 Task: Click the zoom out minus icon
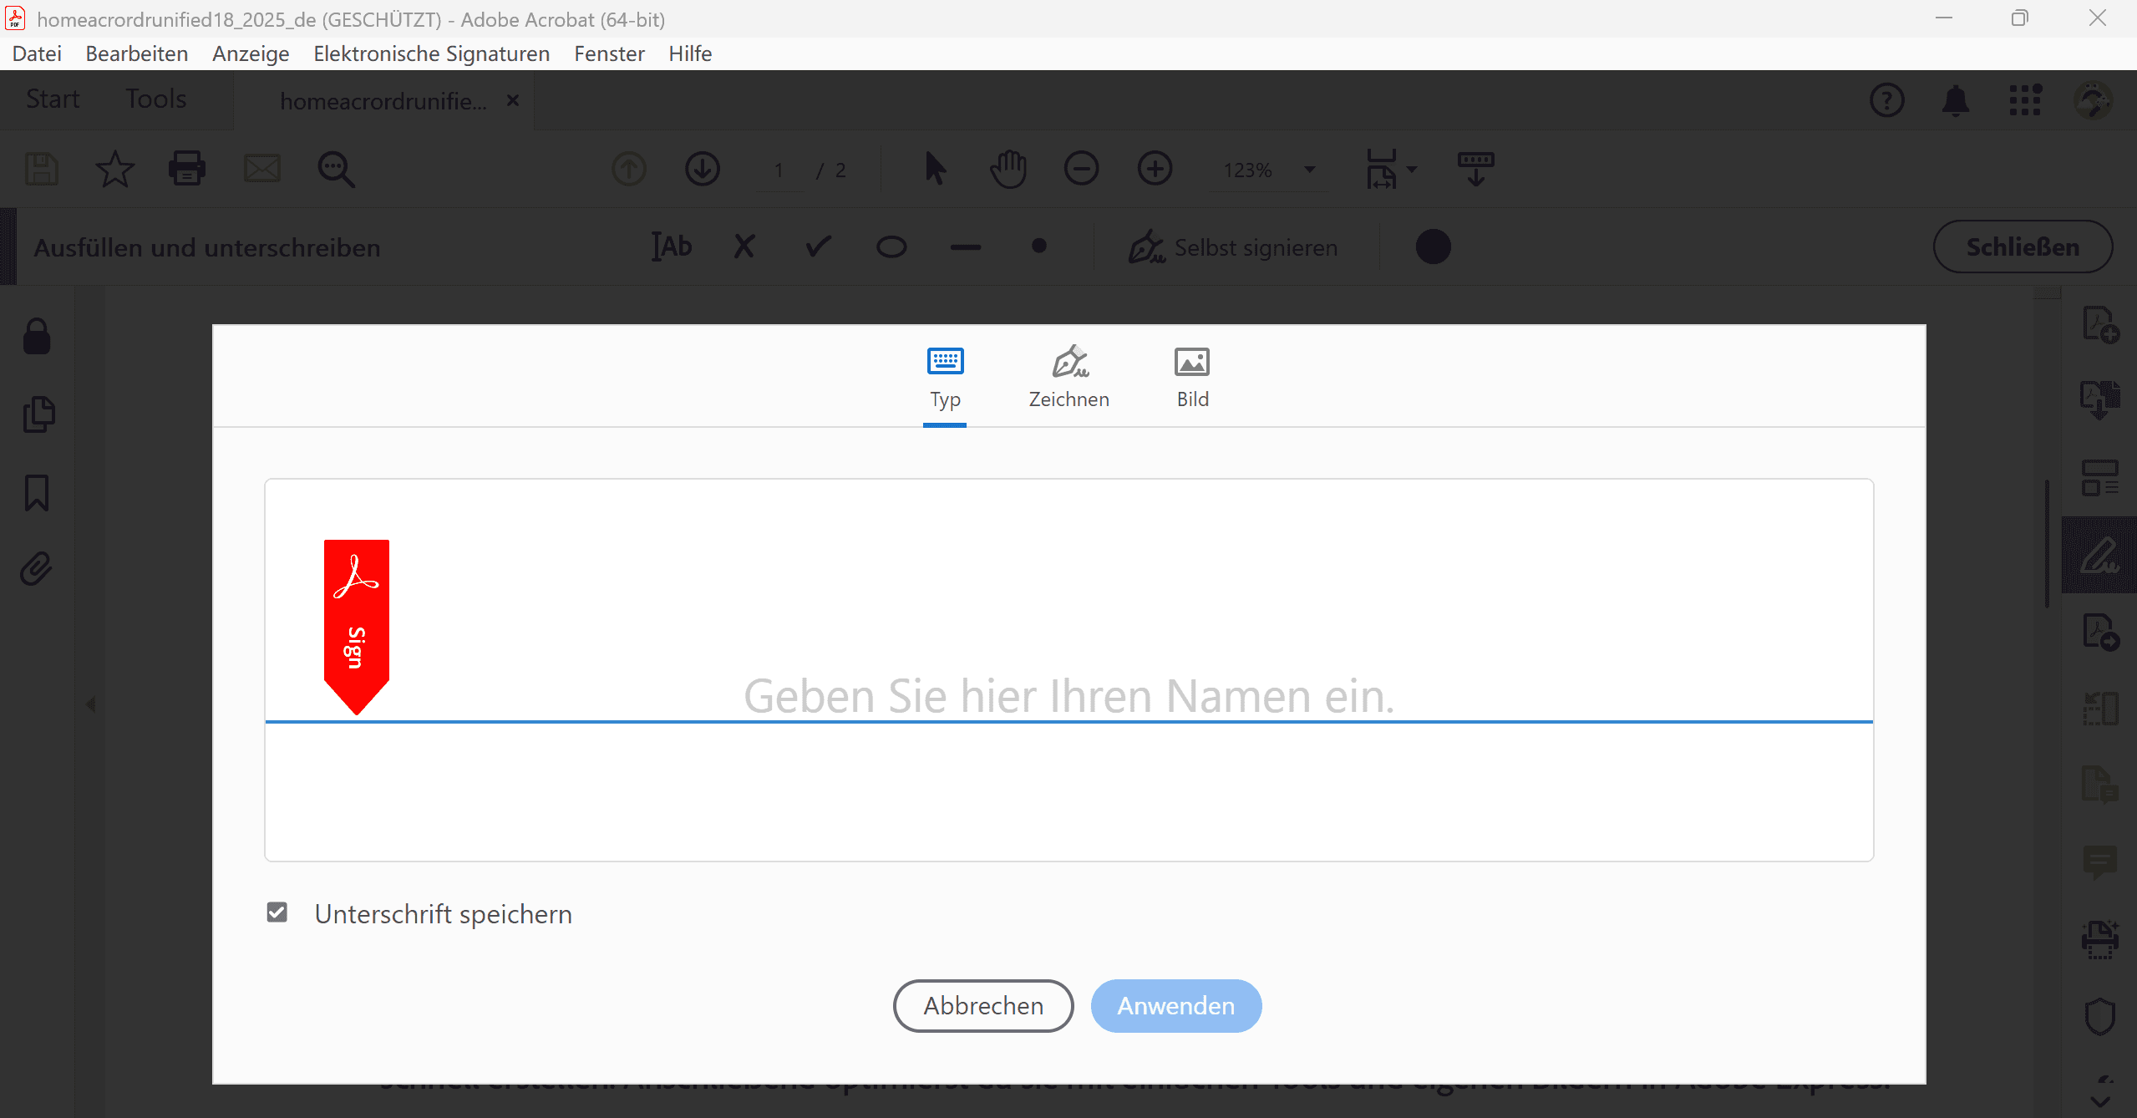click(x=1082, y=170)
